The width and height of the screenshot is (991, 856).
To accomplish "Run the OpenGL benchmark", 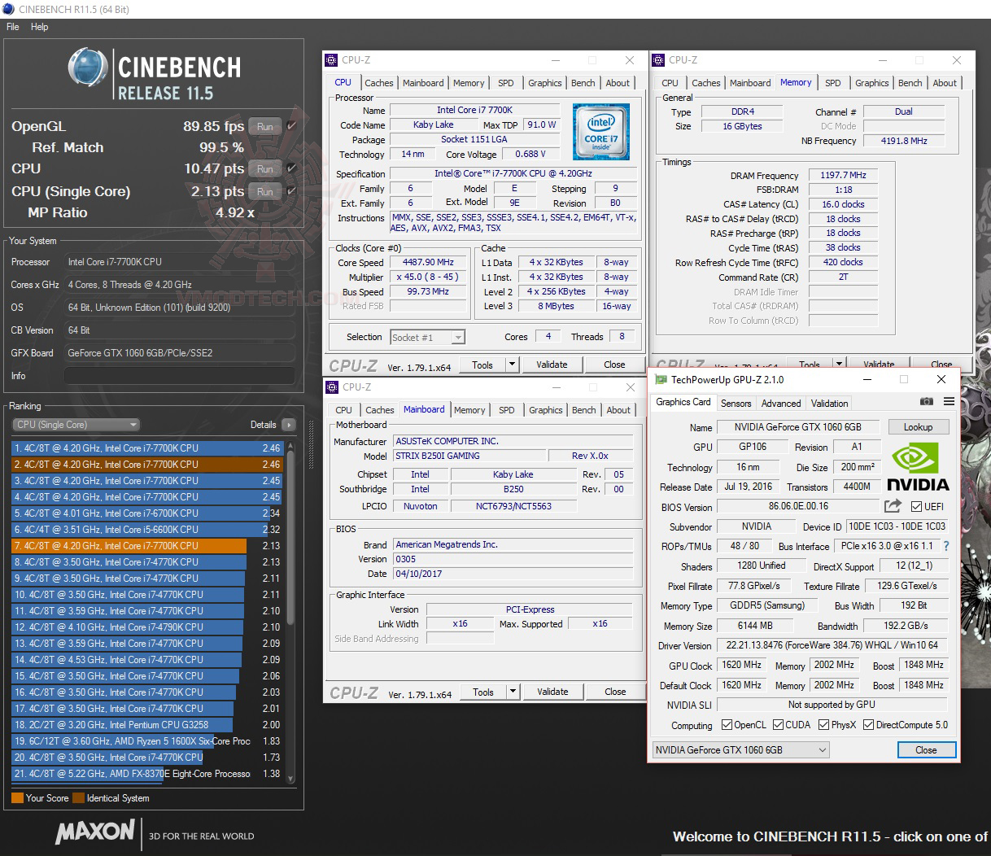I will tap(265, 126).
